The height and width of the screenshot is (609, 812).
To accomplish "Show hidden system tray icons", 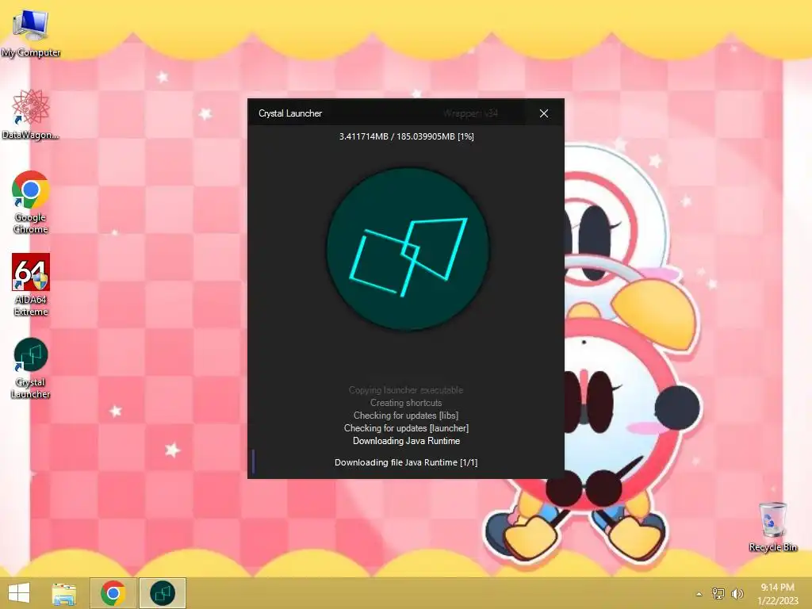I will 699,594.
